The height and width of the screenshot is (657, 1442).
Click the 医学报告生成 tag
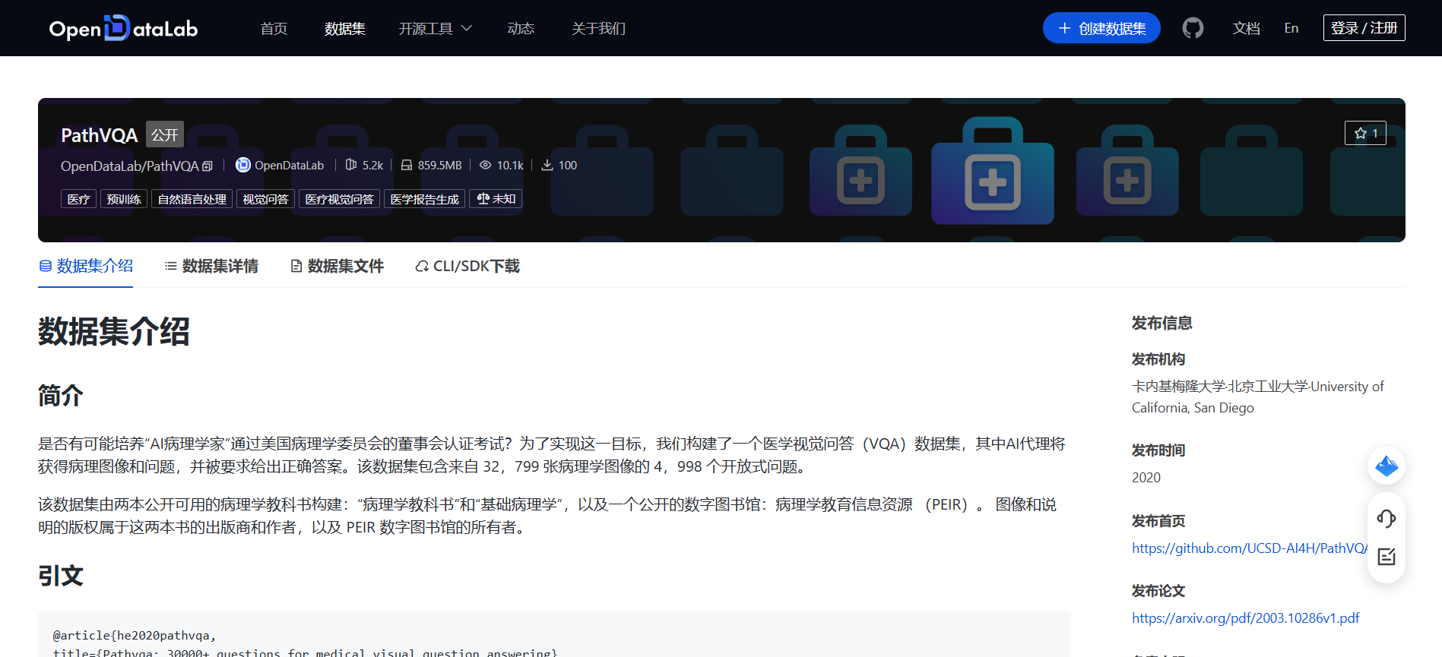coord(424,199)
